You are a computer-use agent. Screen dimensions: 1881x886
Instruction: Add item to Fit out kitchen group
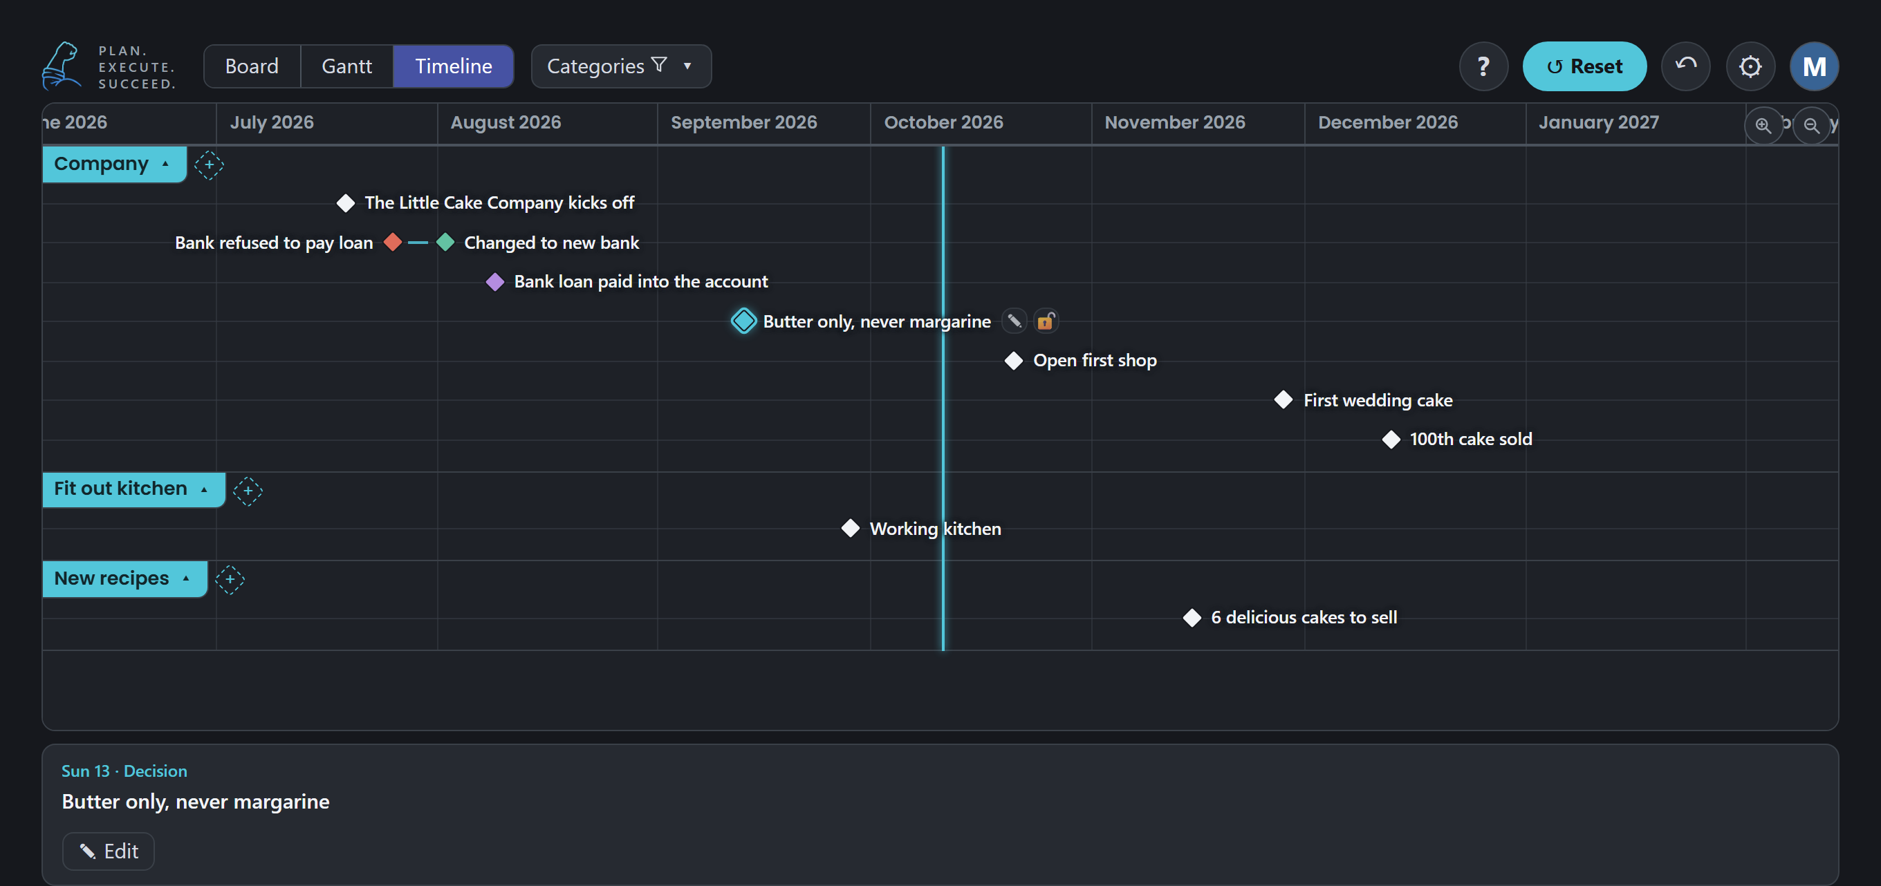click(x=248, y=491)
